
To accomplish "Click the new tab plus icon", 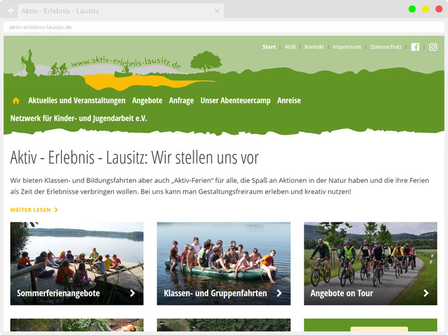I will 10,11.
